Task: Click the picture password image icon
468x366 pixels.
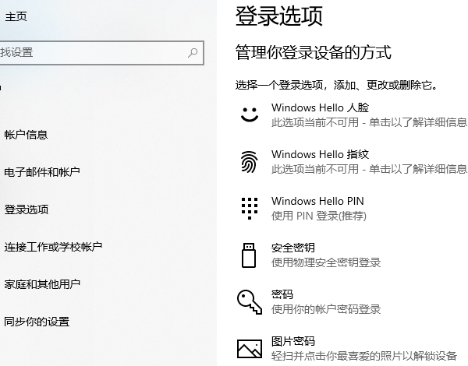Action: coord(250,348)
